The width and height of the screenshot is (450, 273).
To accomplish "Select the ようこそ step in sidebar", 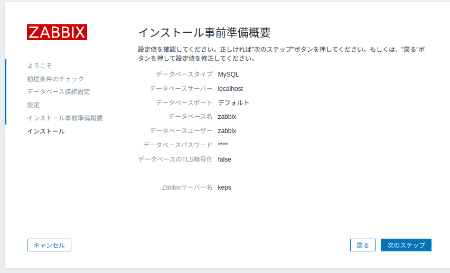I will point(40,65).
